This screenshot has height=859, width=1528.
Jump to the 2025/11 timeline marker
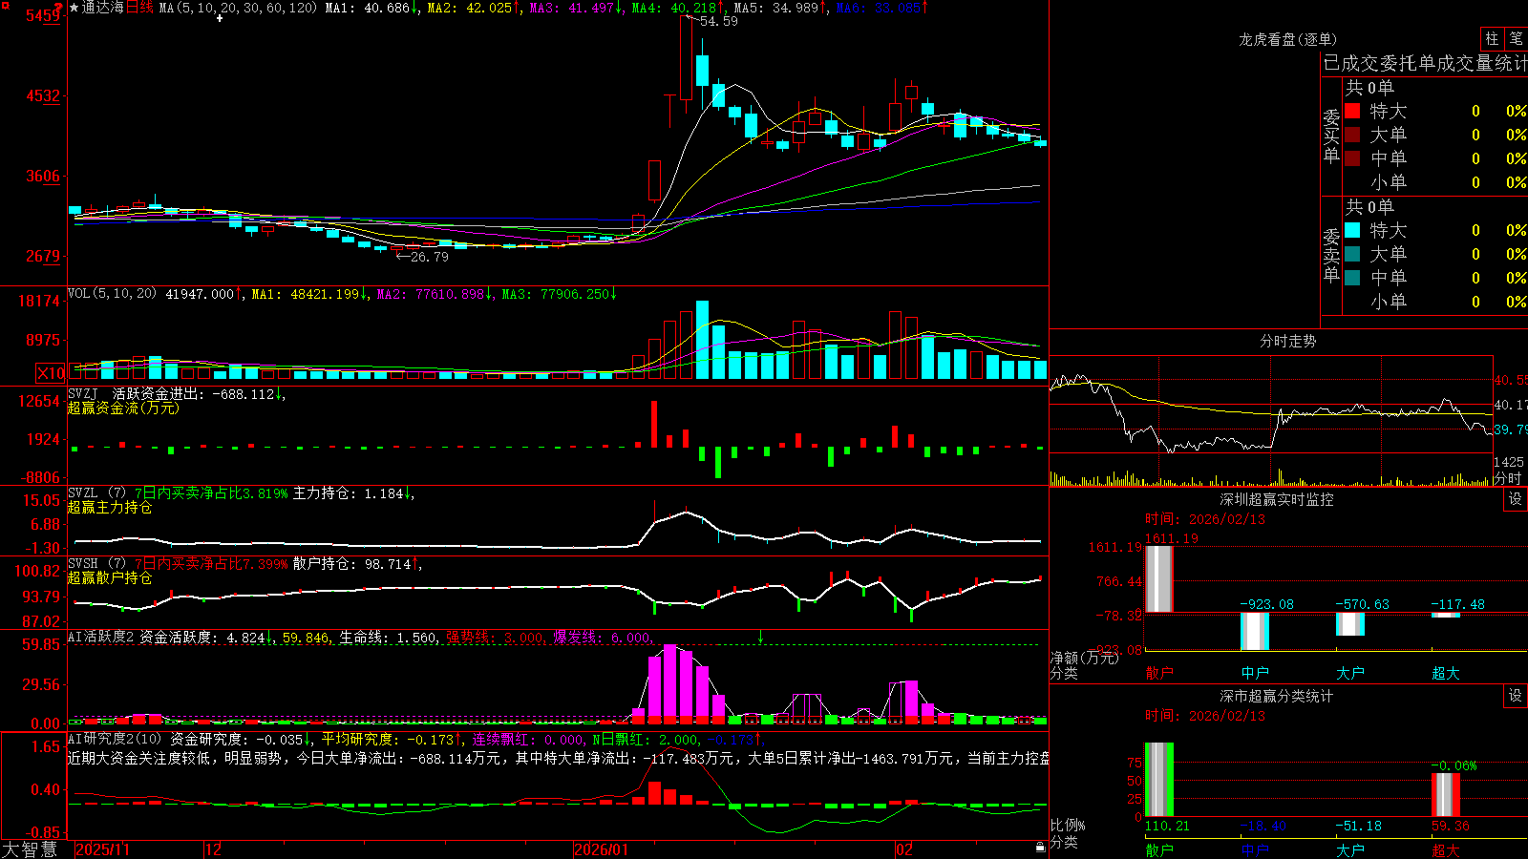(x=102, y=849)
